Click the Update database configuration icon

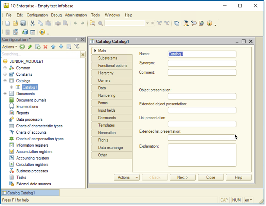25,32
